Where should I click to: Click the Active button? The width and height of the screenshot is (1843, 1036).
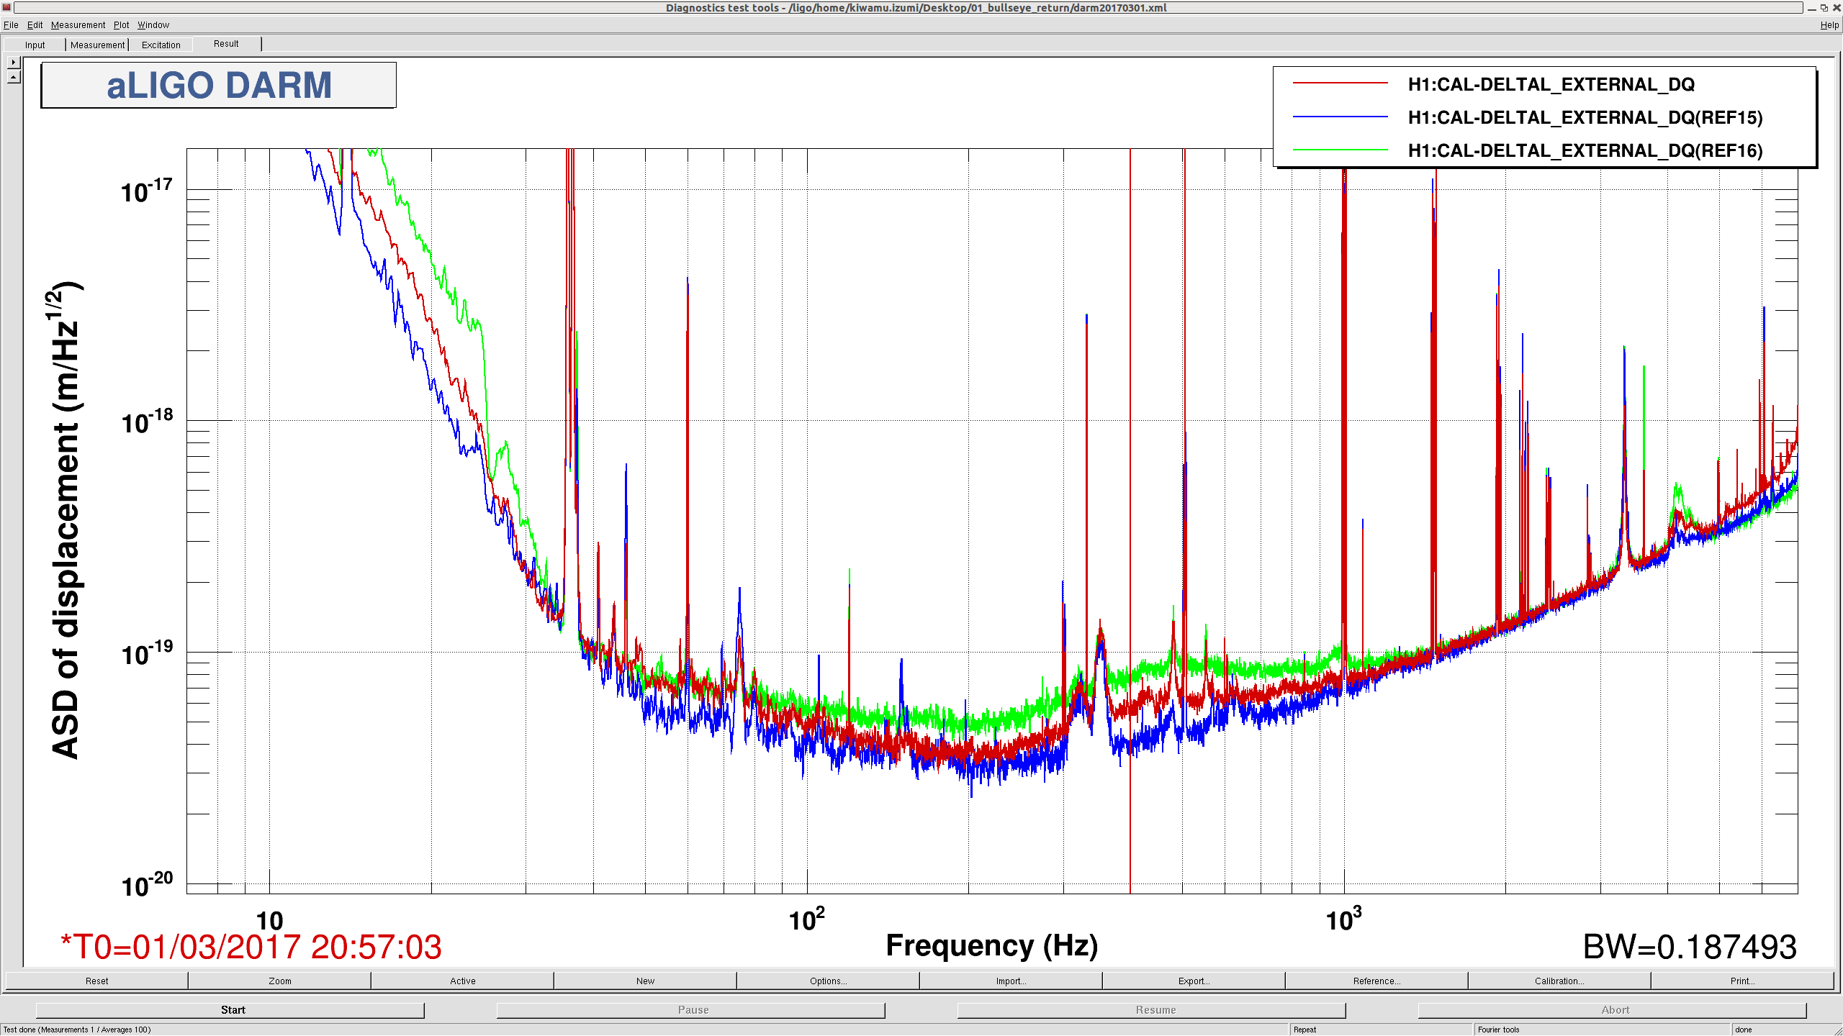[x=463, y=981]
